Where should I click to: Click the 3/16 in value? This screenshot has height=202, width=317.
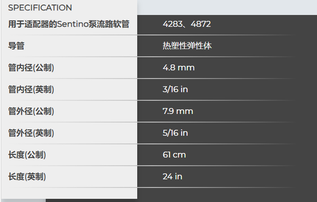click(175, 89)
